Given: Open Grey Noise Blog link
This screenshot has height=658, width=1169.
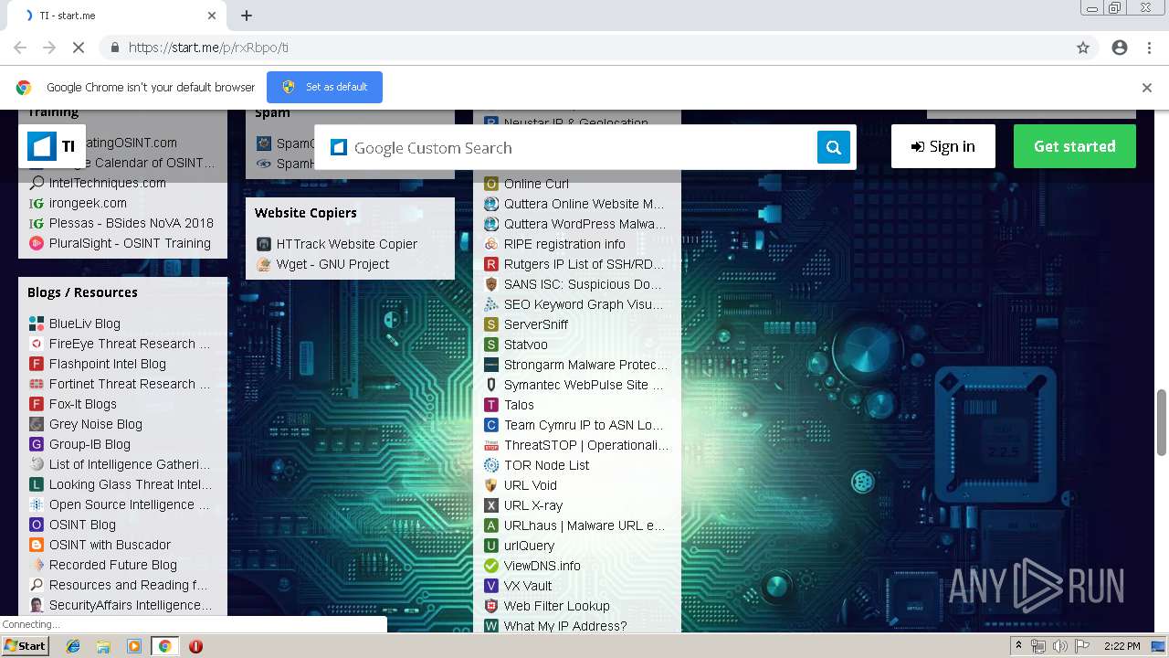Looking at the screenshot, I should (x=96, y=424).
